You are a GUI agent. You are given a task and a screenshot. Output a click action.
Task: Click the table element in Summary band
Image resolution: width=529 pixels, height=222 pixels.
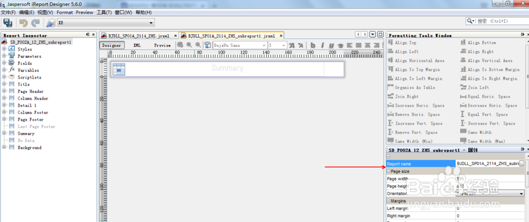click(x=118, y=69)
